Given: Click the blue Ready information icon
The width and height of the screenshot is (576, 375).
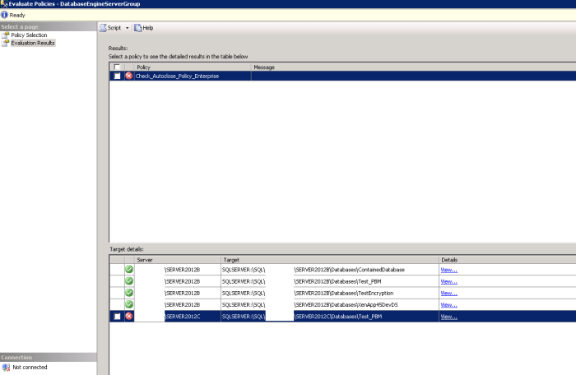Looking at the screenshot, I should [5, 15].
